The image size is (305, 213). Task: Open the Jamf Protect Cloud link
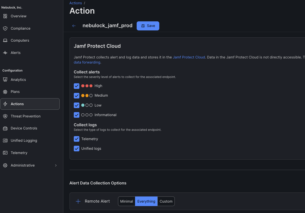click(x=189, y=57)
